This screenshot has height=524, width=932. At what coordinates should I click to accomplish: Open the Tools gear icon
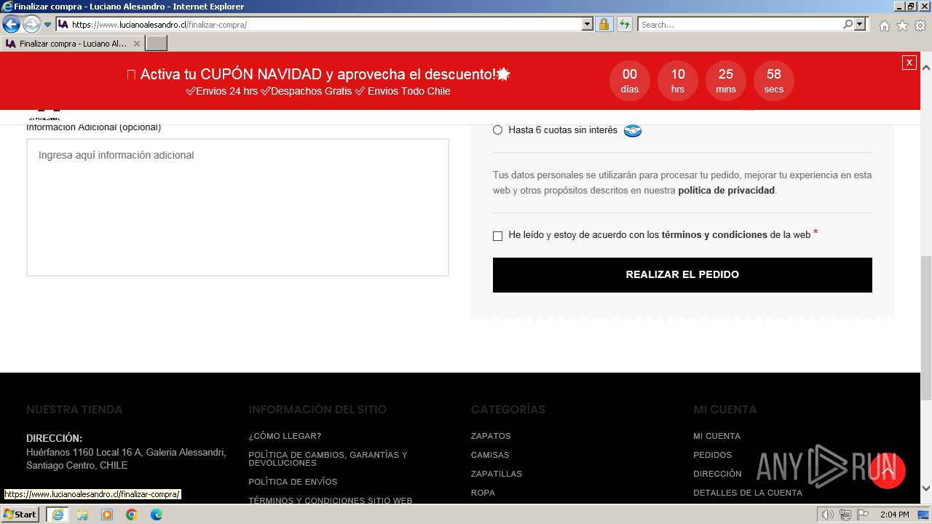point(920,25)
